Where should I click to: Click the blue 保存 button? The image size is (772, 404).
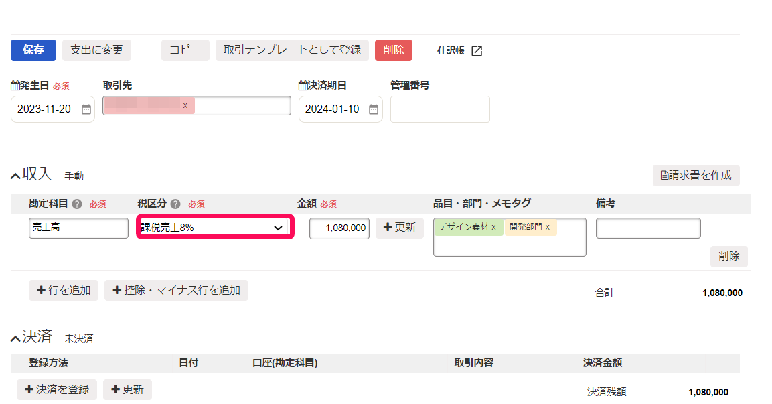[33, 50]
